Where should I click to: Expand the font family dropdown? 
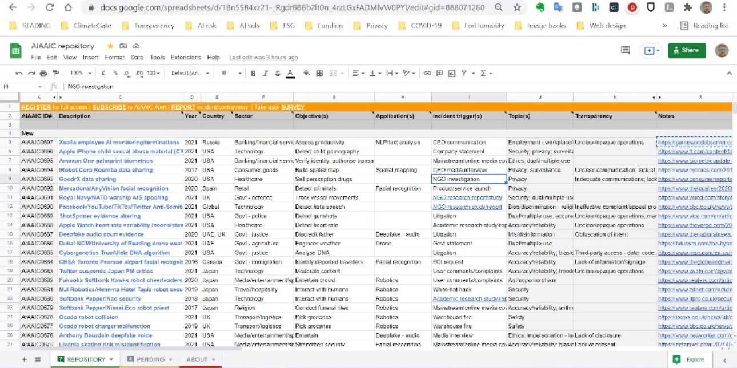(190, 73)
